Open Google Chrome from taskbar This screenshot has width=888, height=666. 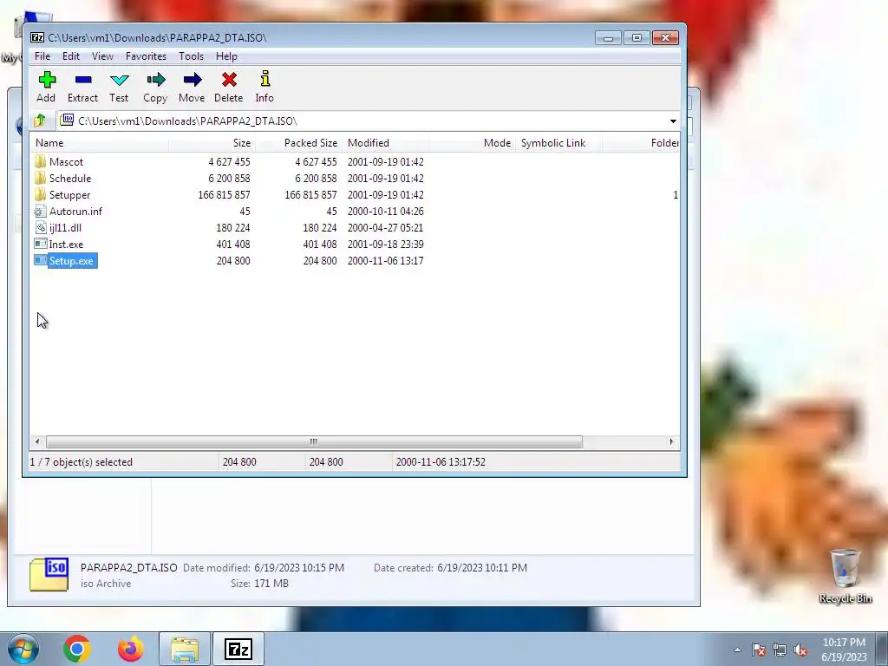77,649
